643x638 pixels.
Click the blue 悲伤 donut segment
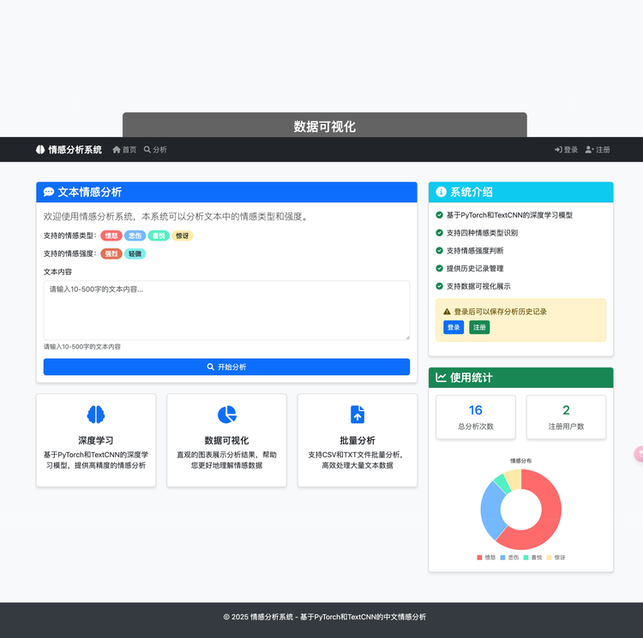pos(491,512)
